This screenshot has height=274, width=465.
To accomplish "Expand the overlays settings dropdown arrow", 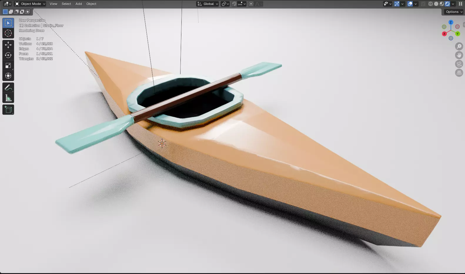I will click(416, 4).
